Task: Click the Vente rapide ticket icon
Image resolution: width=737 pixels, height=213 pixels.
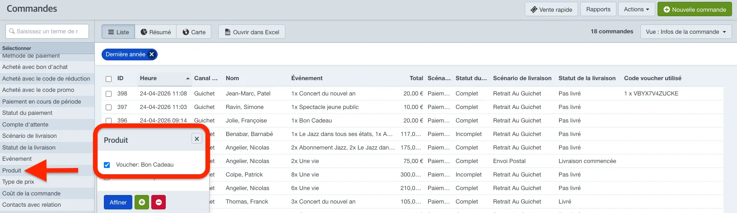Action: coord(534,9)
